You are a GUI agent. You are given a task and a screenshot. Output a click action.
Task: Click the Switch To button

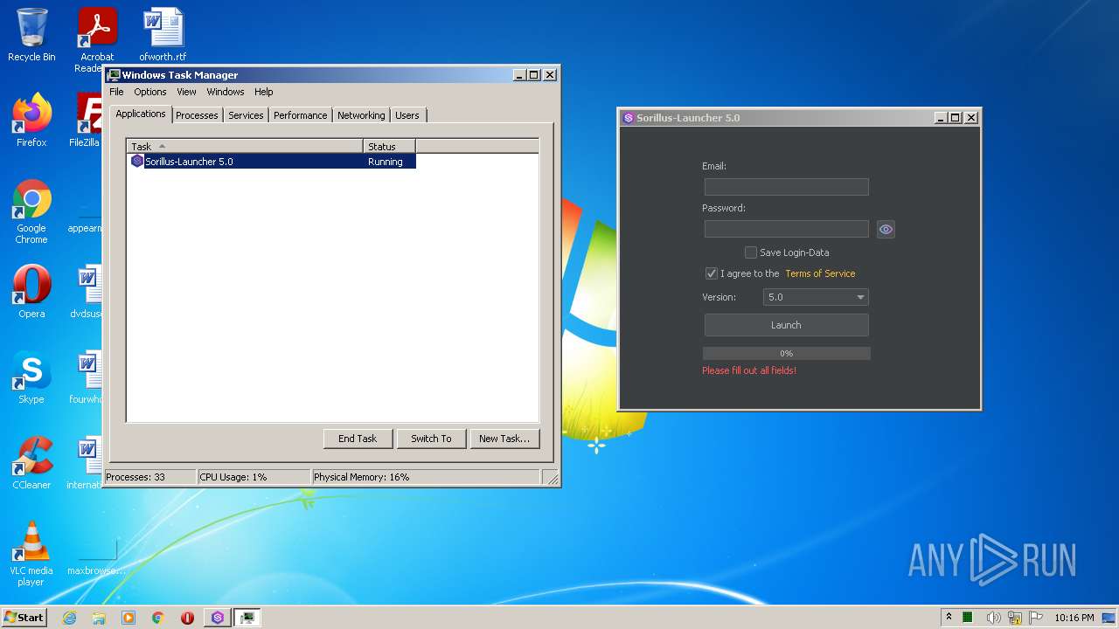431,439
